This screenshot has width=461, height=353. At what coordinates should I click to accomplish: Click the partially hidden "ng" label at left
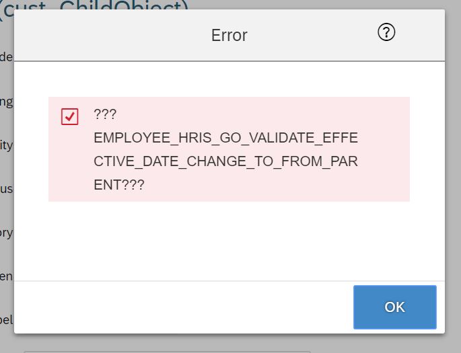coord(7,102)
